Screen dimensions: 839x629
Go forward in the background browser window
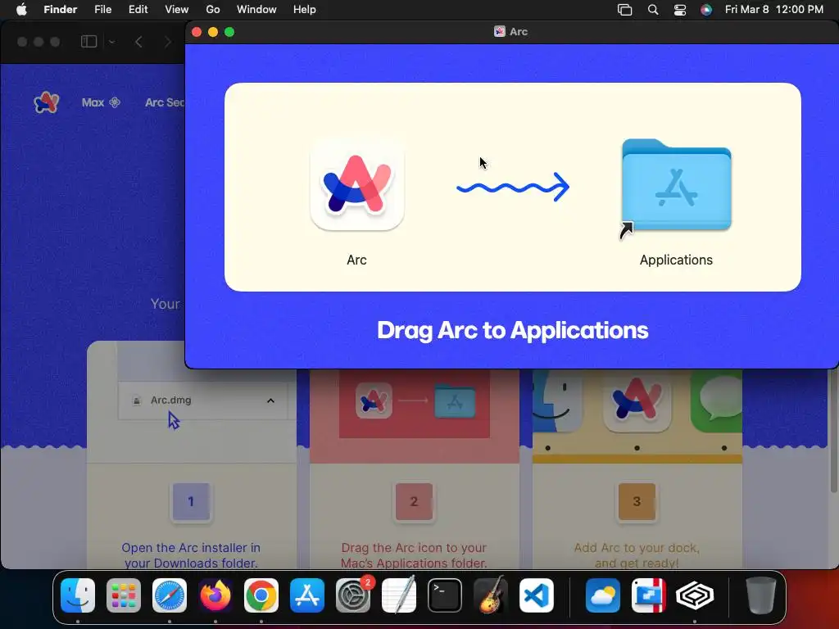tap(167, 42)
